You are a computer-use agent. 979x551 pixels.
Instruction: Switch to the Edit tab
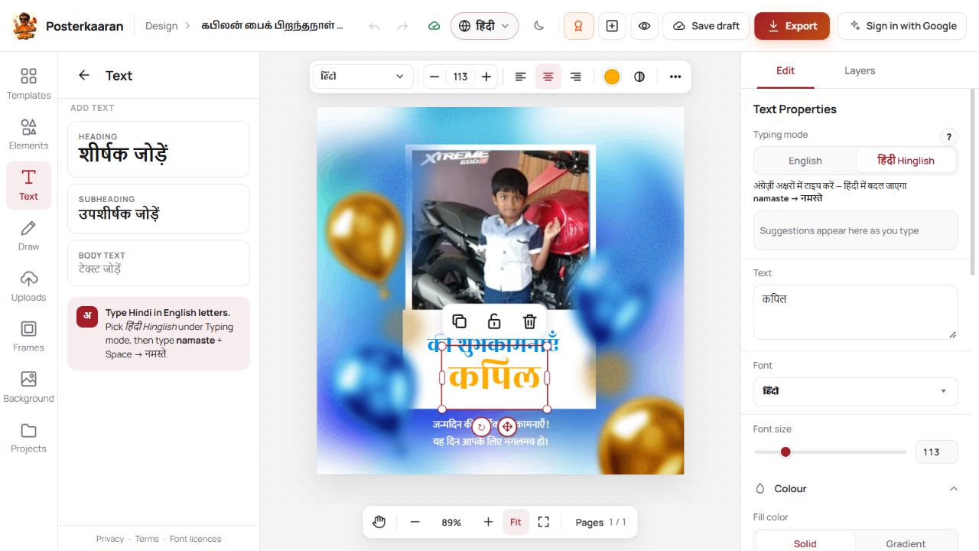[x=785, y=70]
